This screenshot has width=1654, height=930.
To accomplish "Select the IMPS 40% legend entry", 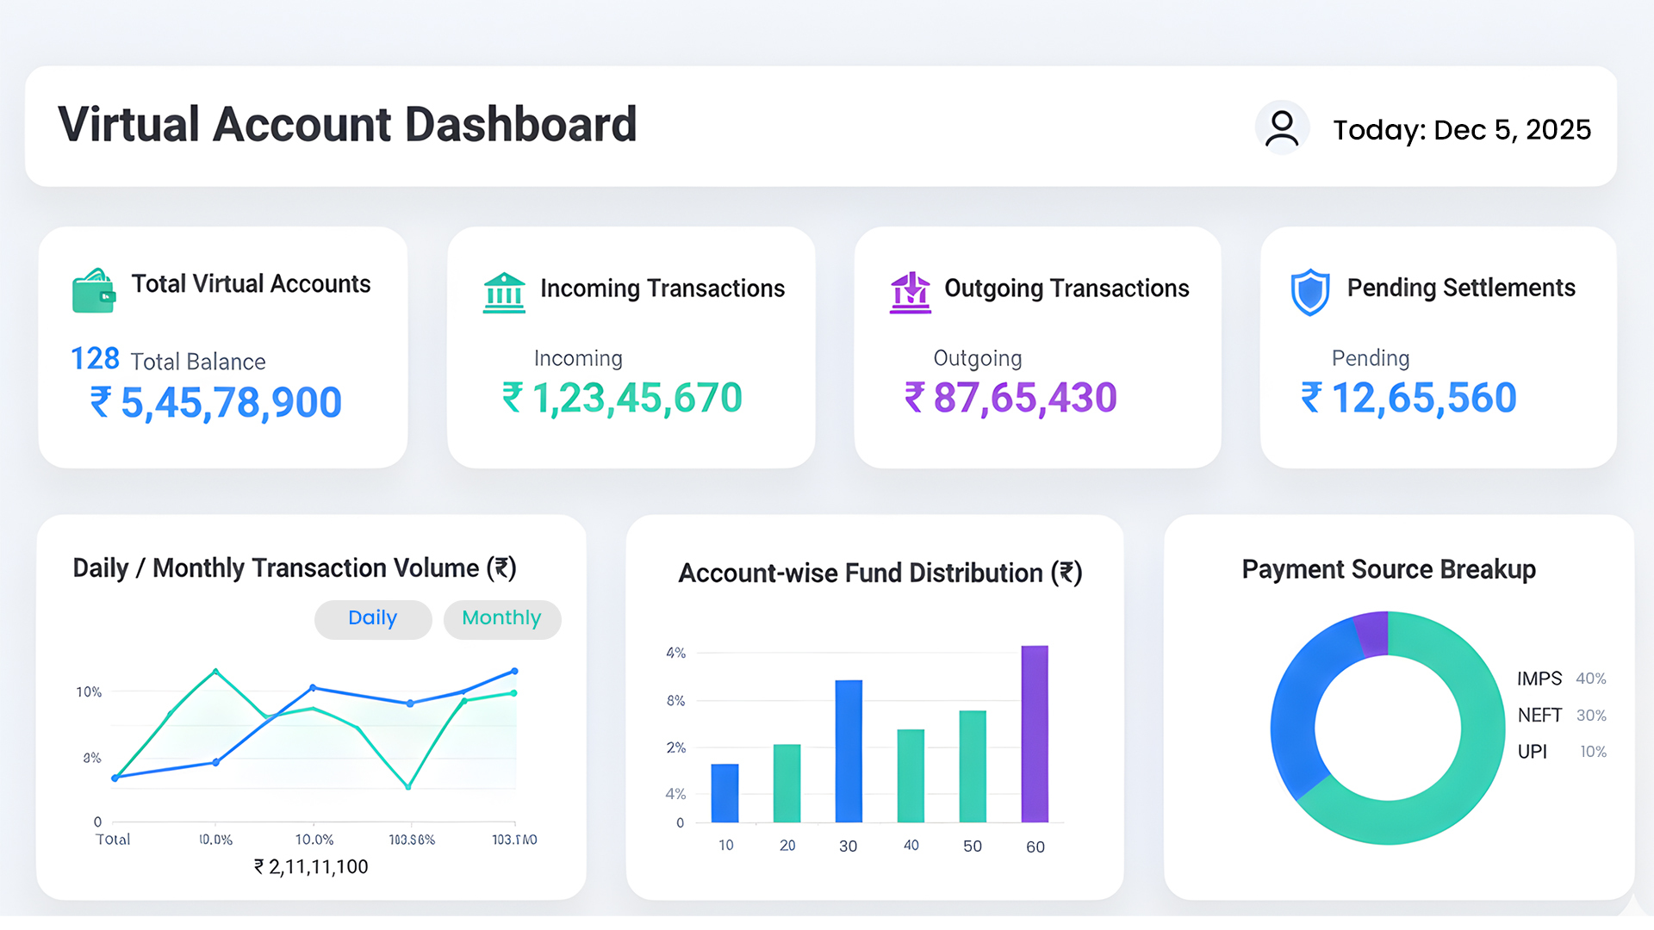I will [x=1561, y=679].
